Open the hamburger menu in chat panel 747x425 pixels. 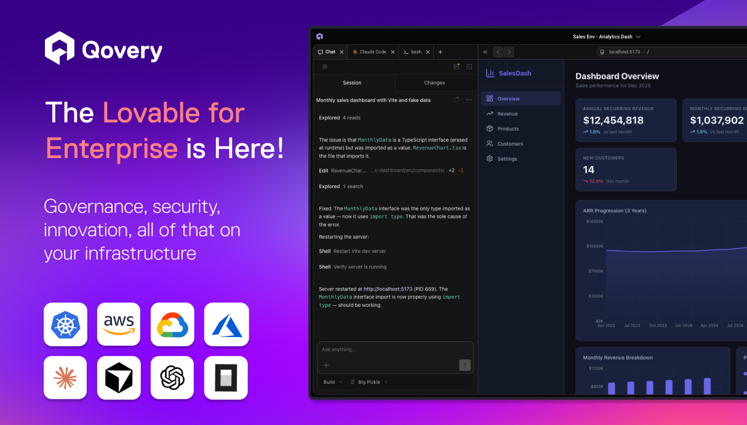(325, 66)
